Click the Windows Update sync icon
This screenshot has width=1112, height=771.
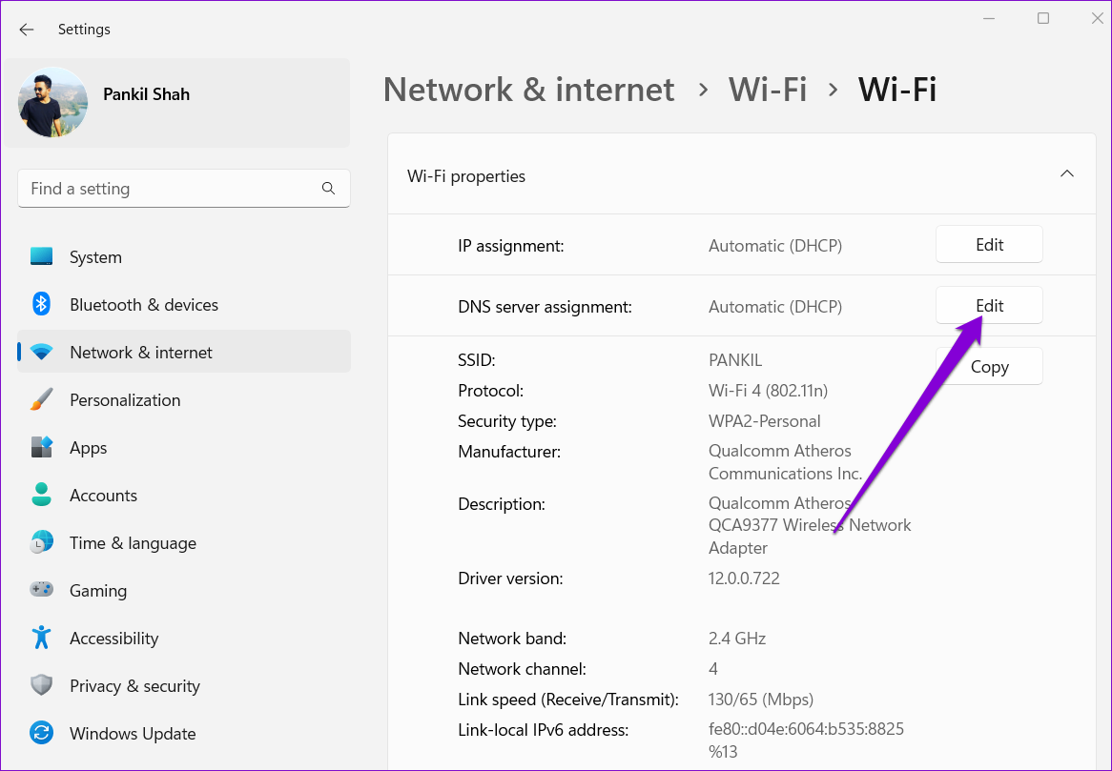[41, 734]
